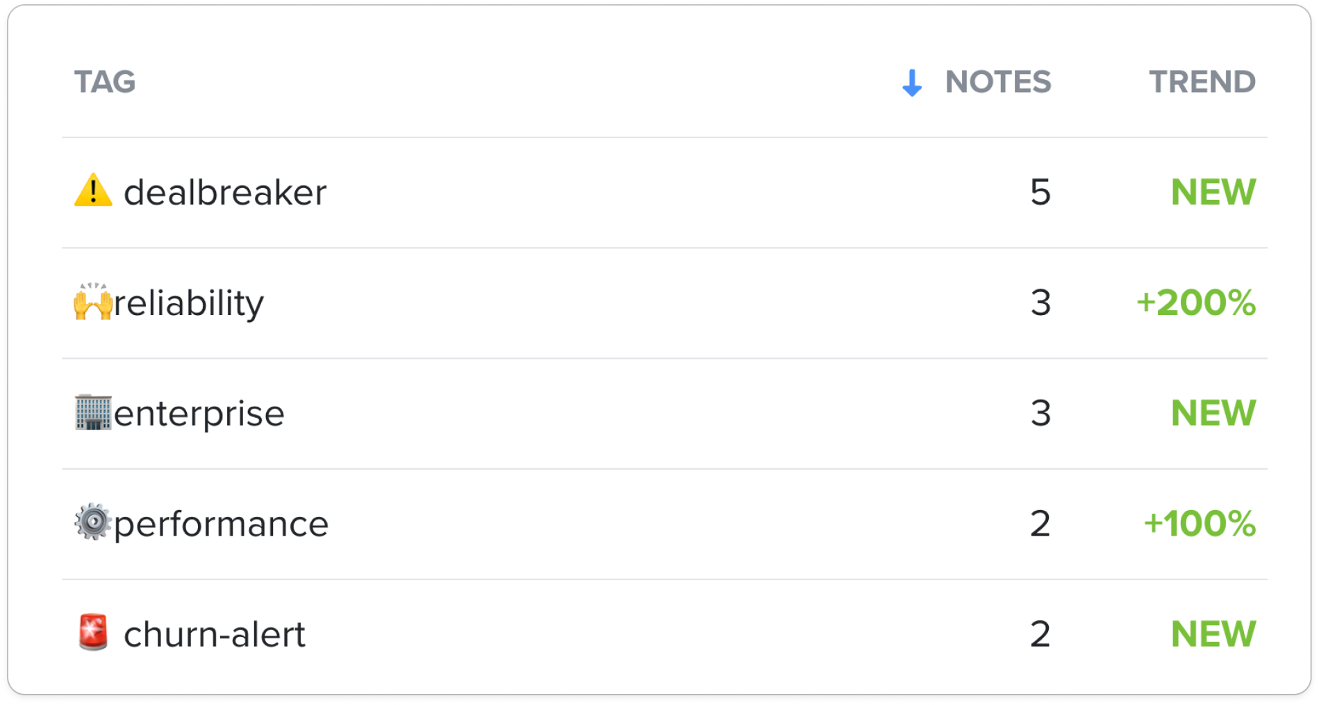The height and width of the screenshot is (705, 1319).
Task: Sort by the TAG column header
Action: click(105, 82)
